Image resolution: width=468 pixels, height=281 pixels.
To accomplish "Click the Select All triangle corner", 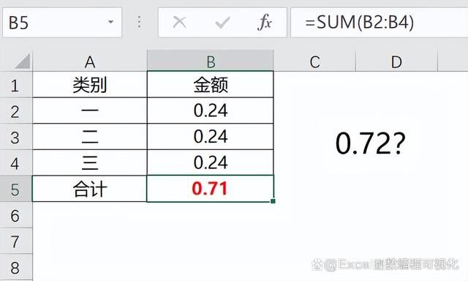I will [x=23, y=61].
